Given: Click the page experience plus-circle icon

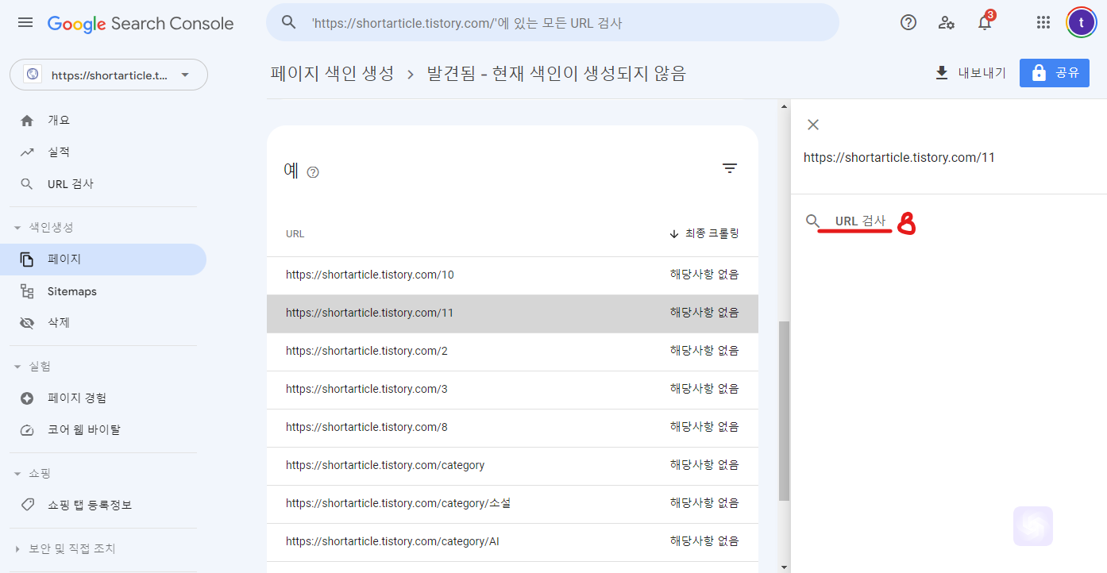Looking at the screenshot, I should (x=27, y=398).
